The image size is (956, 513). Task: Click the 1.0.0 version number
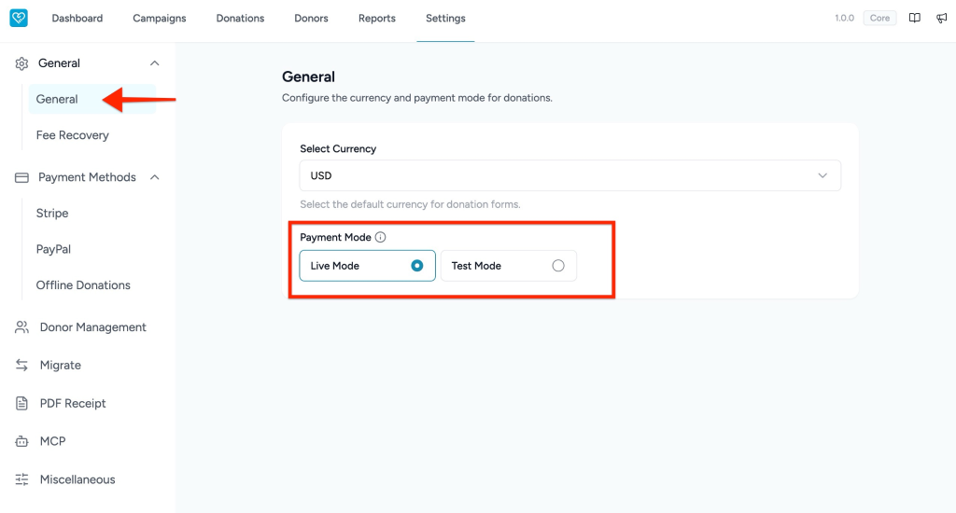point(844,19)
